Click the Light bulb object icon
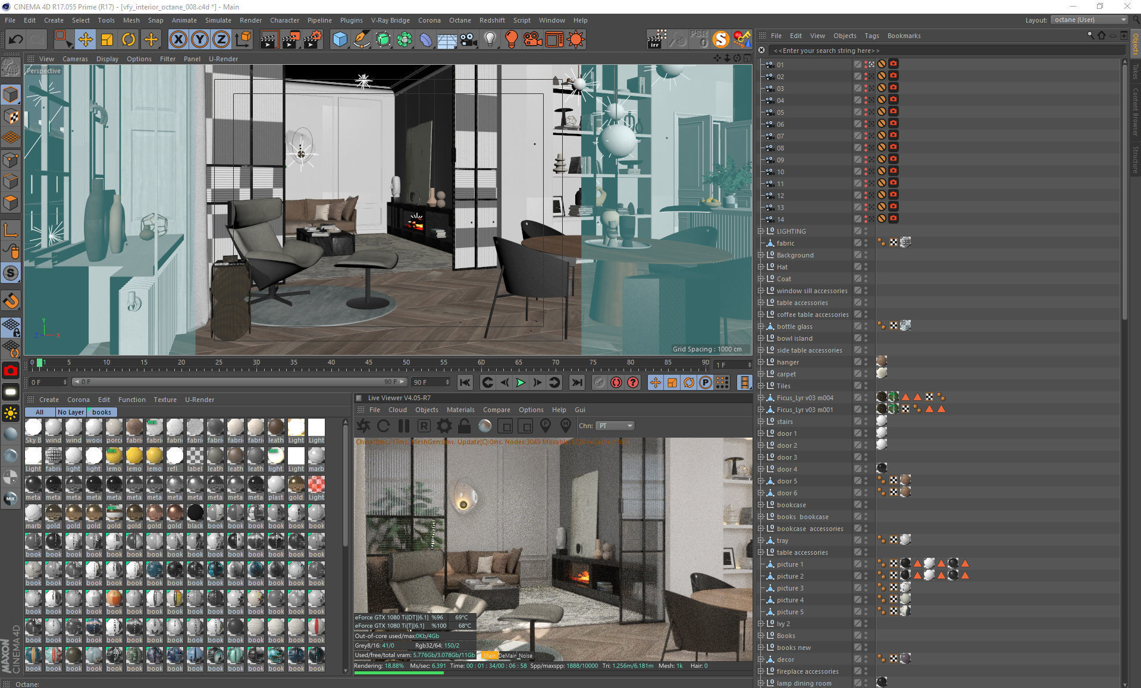1141x688 pixels. [x=490, y=40]
